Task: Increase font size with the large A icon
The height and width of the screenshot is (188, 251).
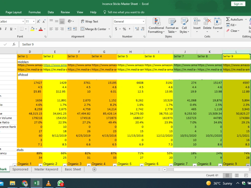Action: 38,21
